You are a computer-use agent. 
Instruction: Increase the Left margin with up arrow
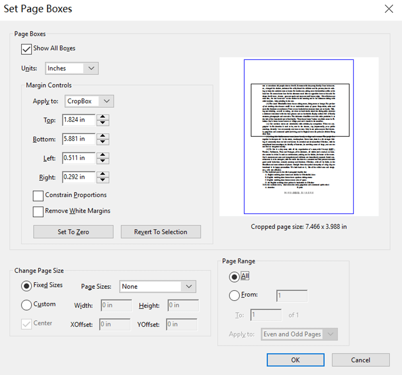pos(104,155)
